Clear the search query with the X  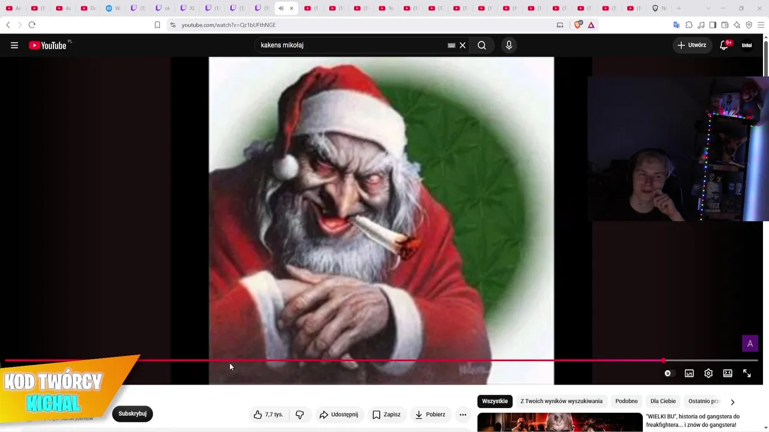(463, 45)
